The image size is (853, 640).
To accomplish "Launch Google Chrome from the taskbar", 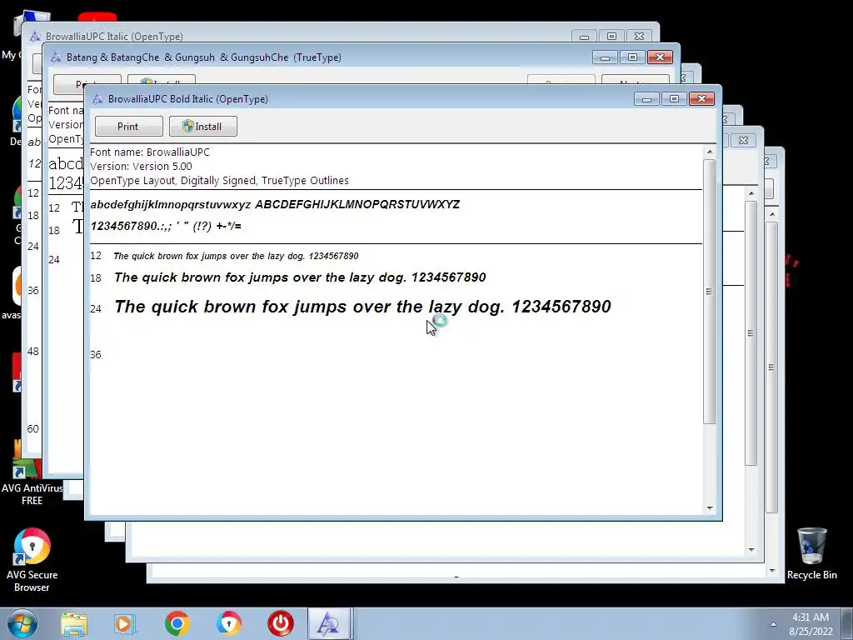I will click(x=177, y=623).
